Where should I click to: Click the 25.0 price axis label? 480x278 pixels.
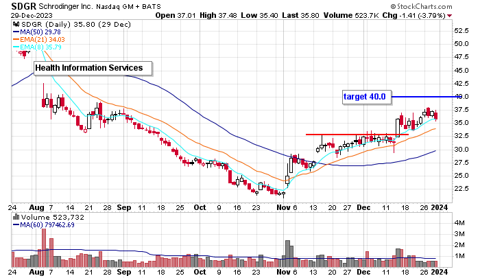461,176
